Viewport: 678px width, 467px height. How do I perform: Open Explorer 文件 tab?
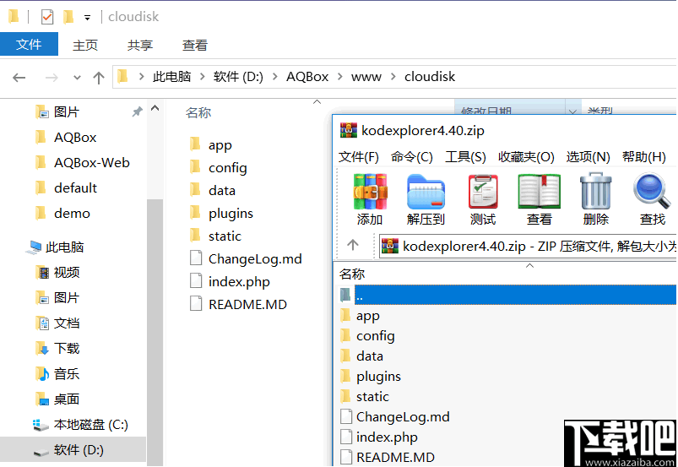29,44
